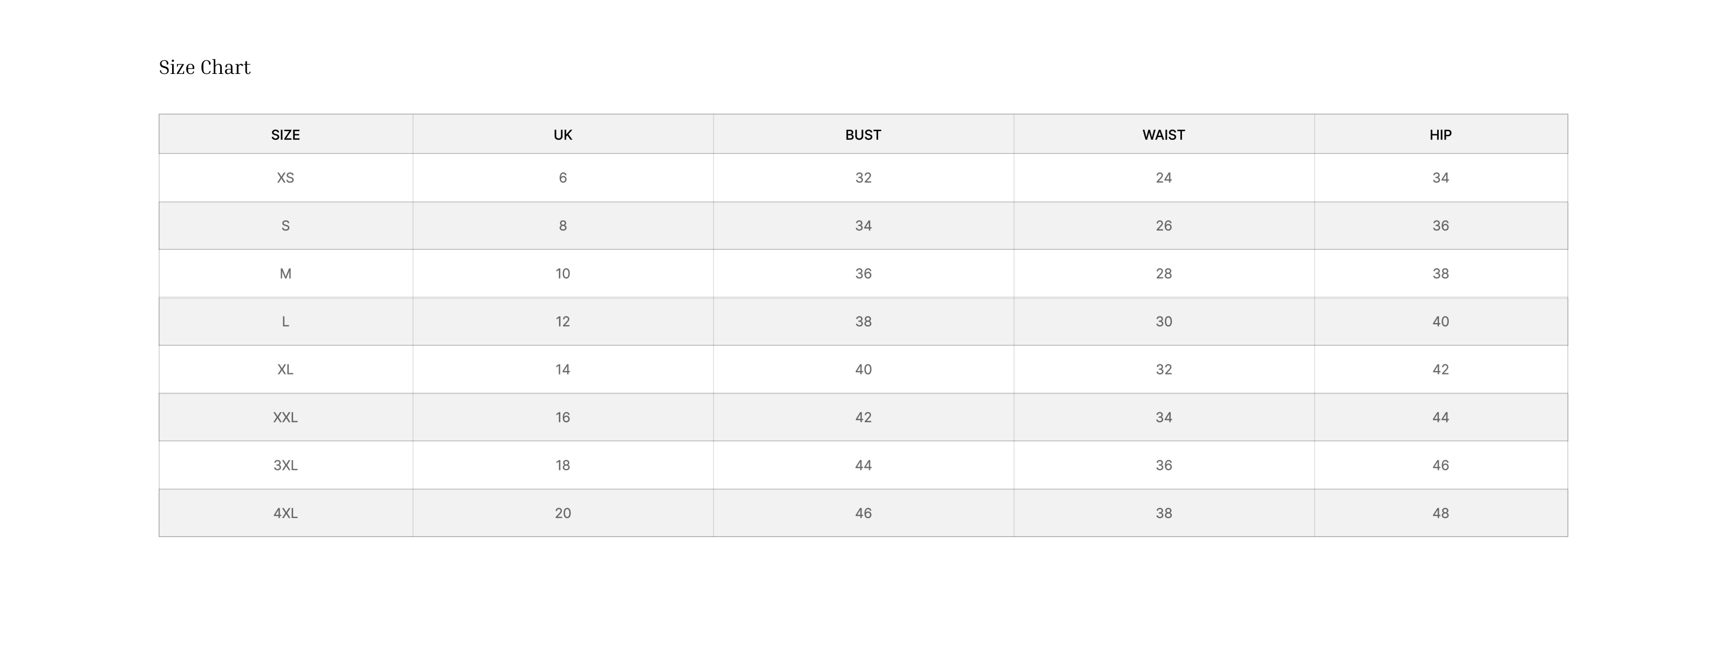Click the M size label cell

click(285, 274)
